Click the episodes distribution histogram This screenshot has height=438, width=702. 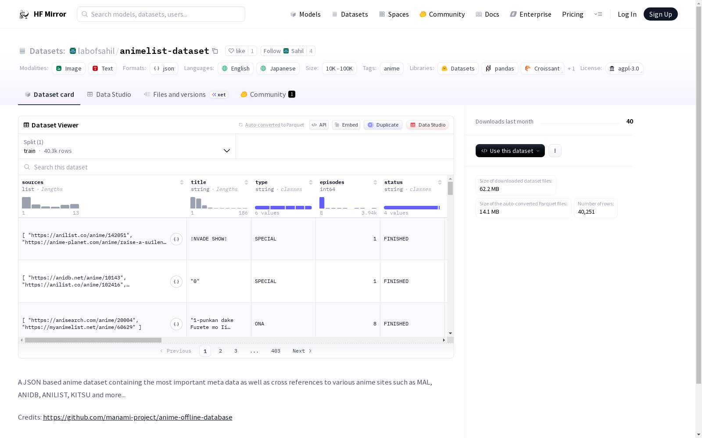coord(348,203)
